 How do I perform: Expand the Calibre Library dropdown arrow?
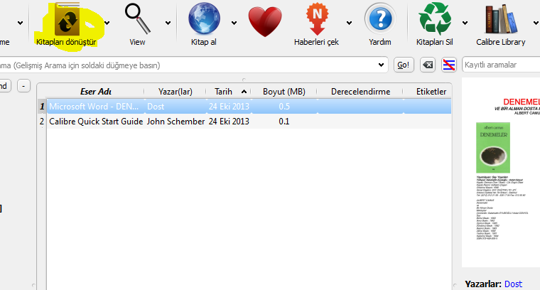pos(536,23)
